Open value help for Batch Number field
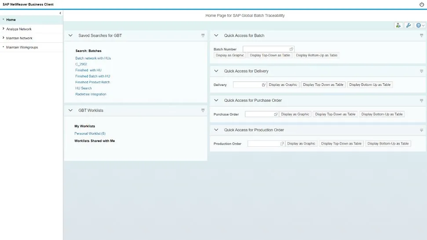The width and height of the screenshot is (427, 240). 292,49
